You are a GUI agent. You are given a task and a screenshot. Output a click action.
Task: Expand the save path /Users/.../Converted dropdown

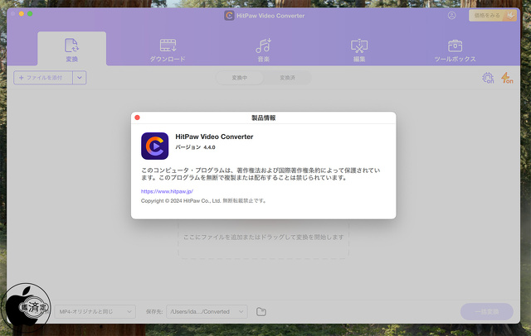[x=206, y=312]
